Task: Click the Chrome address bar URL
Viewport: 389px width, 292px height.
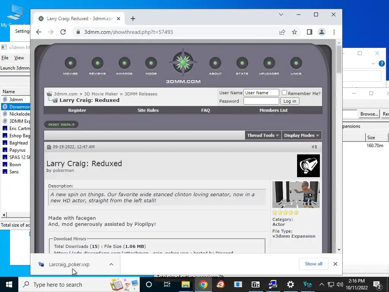Action: pyautogui.click(x=128, y=32)
